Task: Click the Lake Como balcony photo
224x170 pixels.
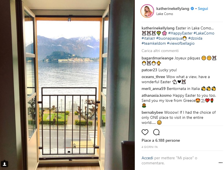Action: tap(67, 85)
